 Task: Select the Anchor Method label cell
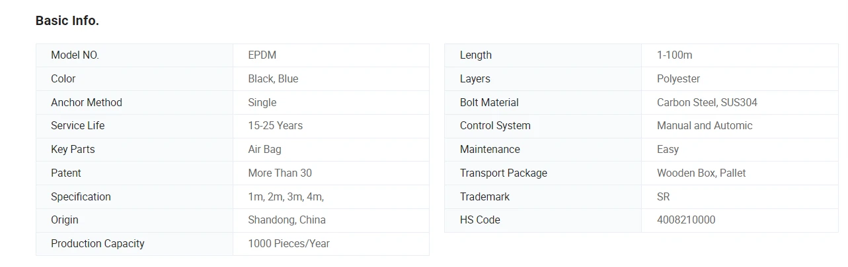(134, 102)
